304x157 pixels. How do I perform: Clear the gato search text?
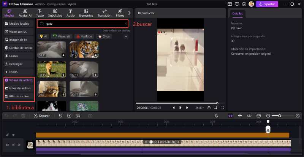click(x=126, y=24)
